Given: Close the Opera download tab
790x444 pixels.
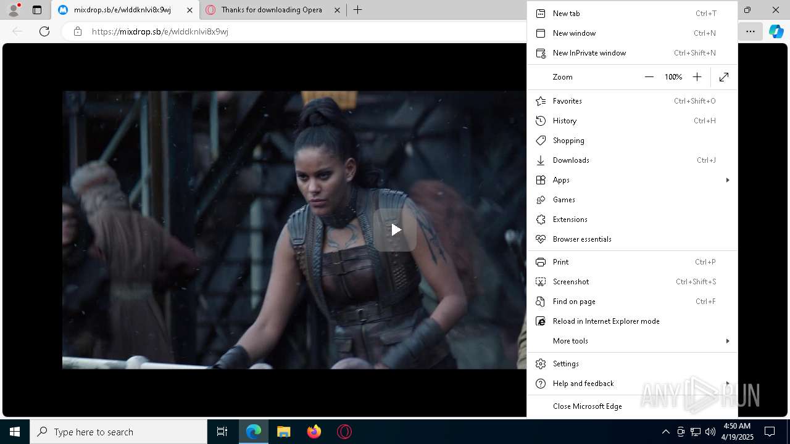Looking at the screenshot, I should tap(337, 10).
